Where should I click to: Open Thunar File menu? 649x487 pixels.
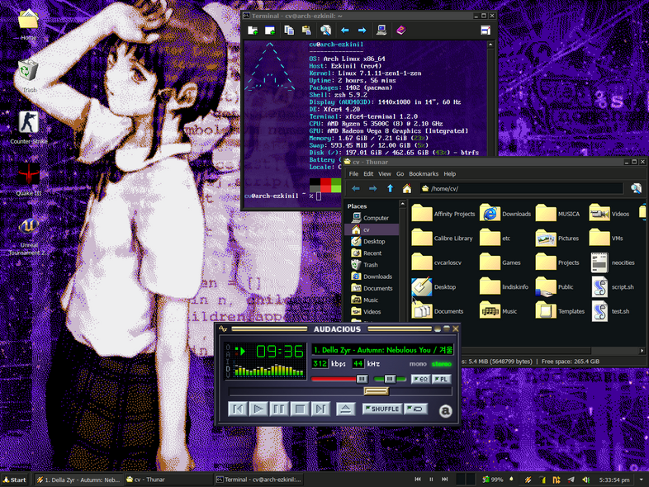tap(353, 174)
